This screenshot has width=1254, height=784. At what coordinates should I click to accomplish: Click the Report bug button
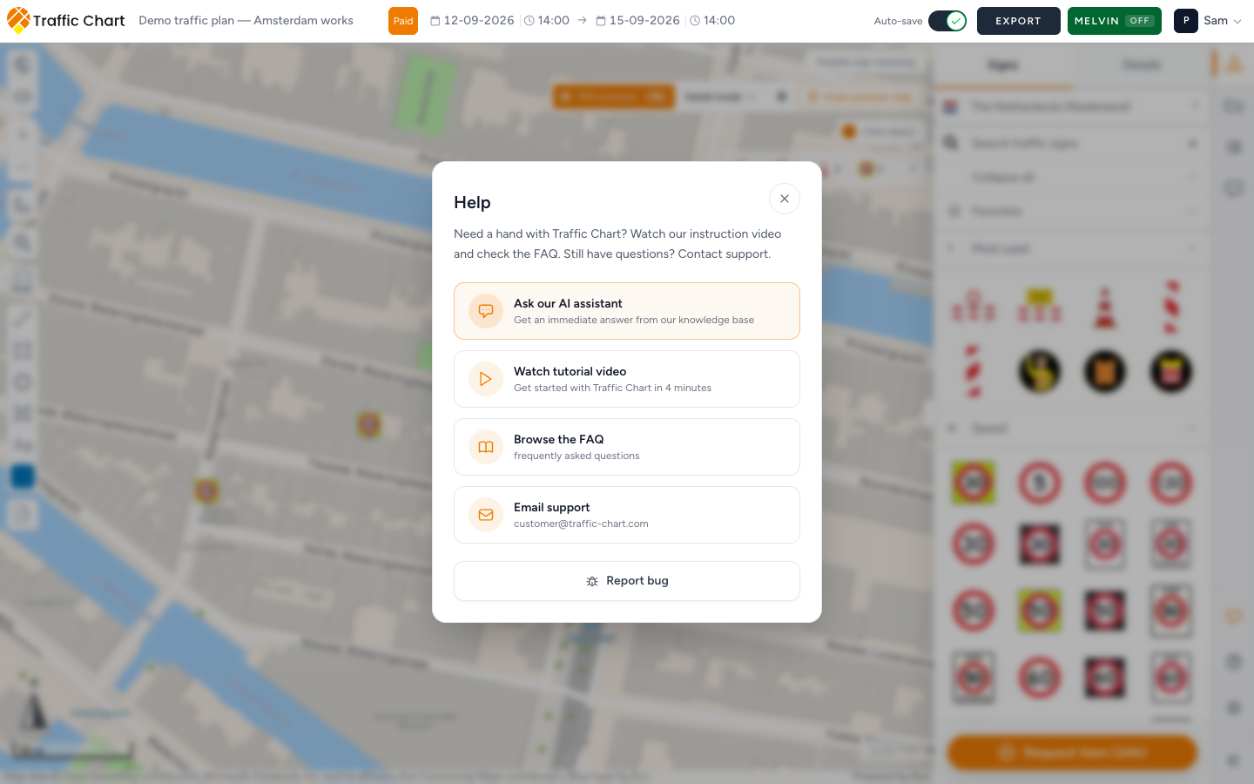tap(627, 581)
